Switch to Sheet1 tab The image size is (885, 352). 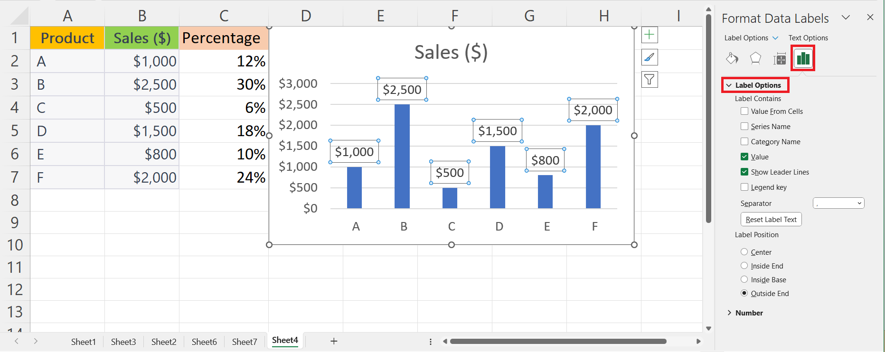pyautogui.click(x=84, y=342)
